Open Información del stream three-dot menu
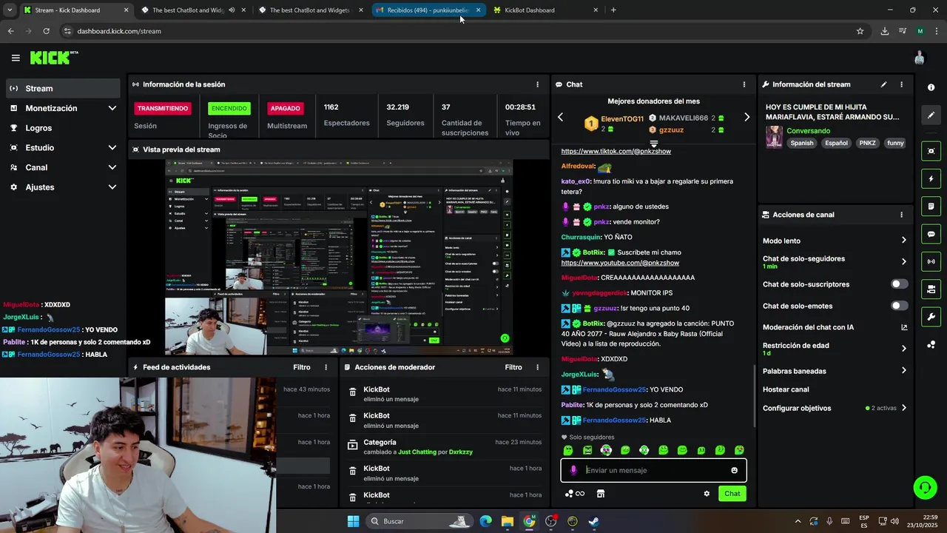This screenshot has height=533, width=947. click(x=901, y=84)
